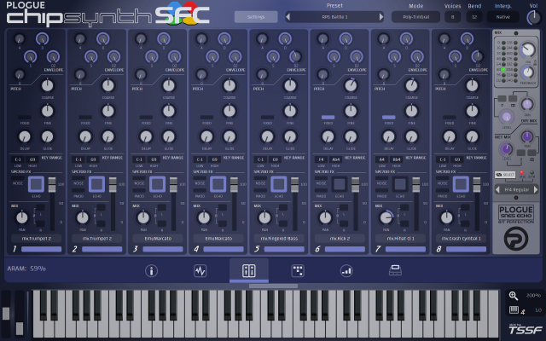Image resolution: width=546 pixels, height=341 pixels.
Task: Toggle voice 2 enable bar
Action: pos(102,249)
